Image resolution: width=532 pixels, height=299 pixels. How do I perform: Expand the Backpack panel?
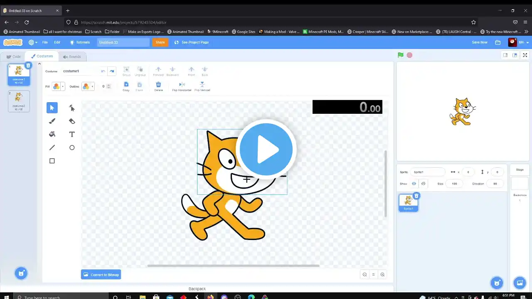[x=197, y=289]
